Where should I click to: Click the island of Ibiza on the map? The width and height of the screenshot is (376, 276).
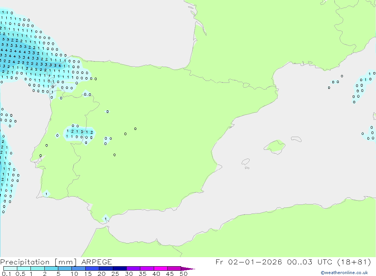pyautogui.click(x=246, y=162)
